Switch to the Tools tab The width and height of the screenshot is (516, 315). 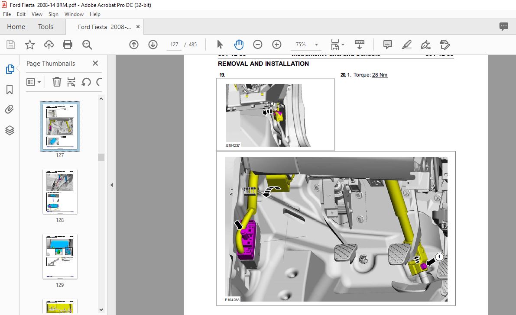click(x=45, y=27)
